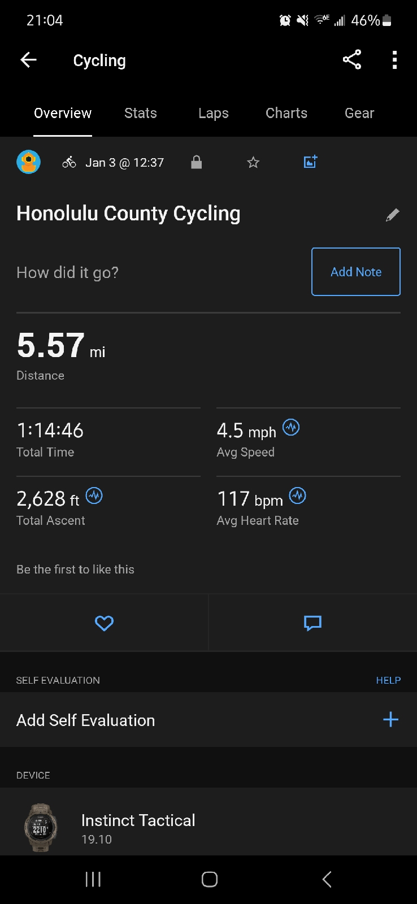Edit activity name with pencil icon
This screenshot has width=417, height=904.
coord(392,215)
